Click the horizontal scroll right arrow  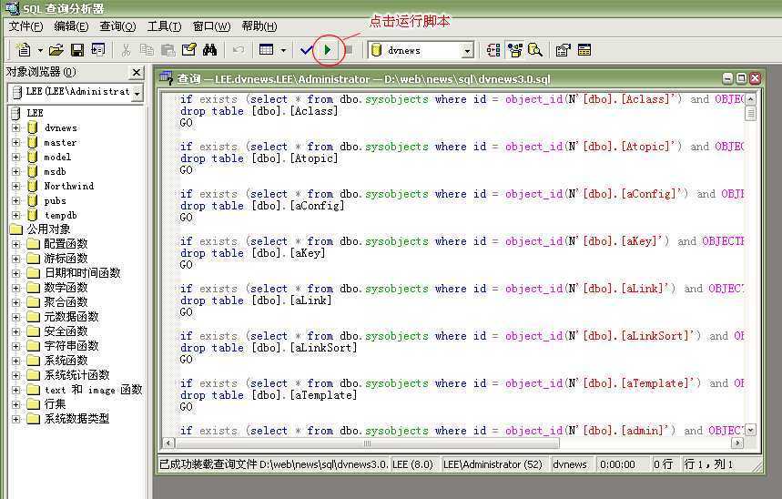pyautogui.click(x=737, y=443)
